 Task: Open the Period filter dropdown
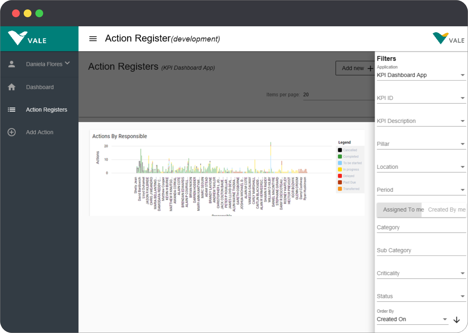(x=421, y=190)
